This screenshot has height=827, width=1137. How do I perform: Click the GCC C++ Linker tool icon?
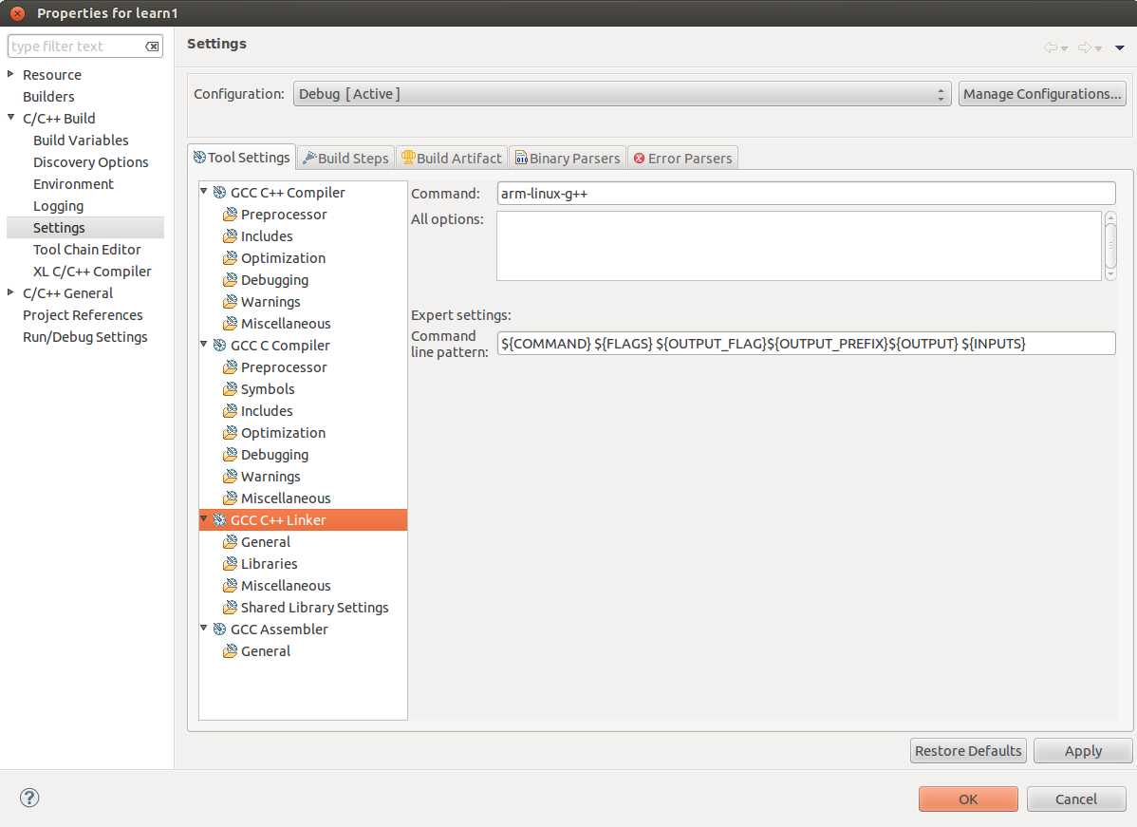click(219, 519)
